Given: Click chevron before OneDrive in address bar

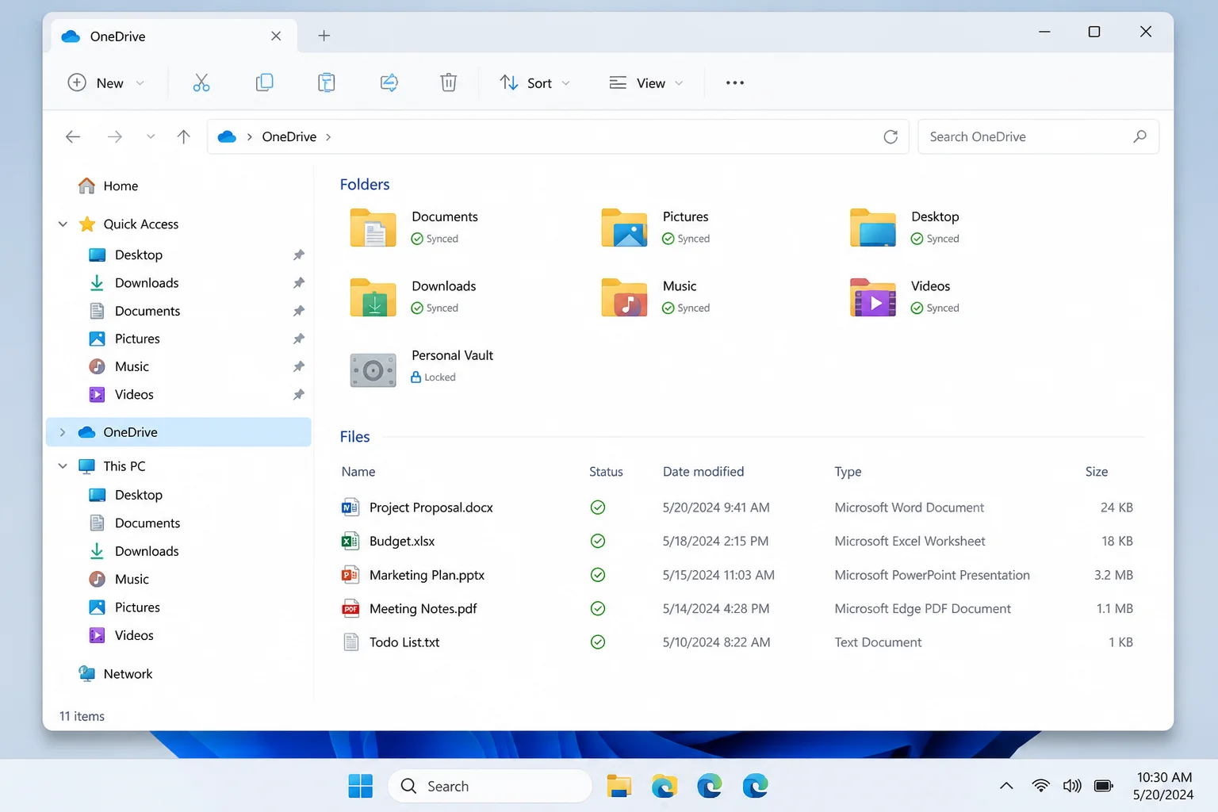Looking at the screenshot, I should coord(249,137).
